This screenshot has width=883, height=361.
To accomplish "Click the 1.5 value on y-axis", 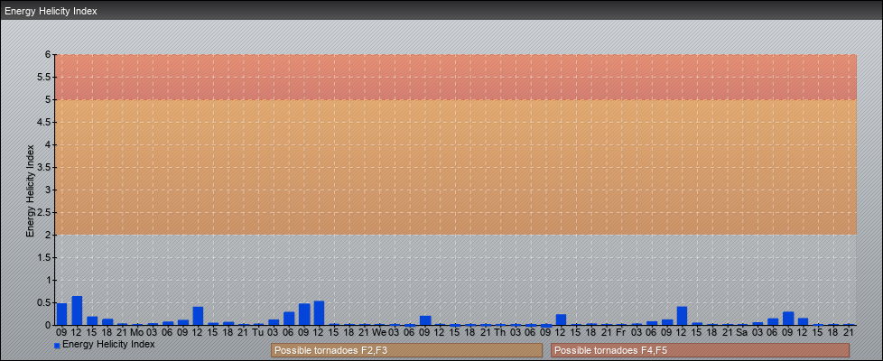I will click(x=45, y=257).
